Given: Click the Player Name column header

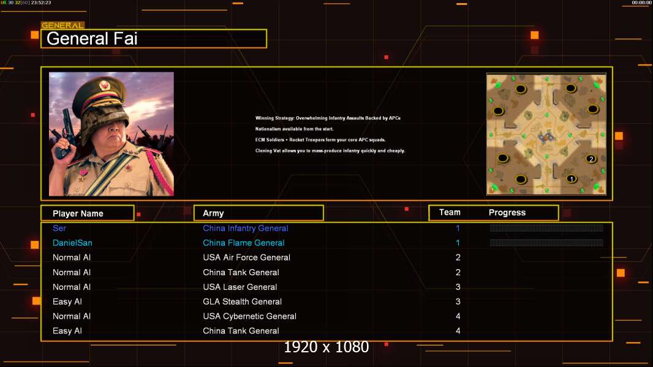Looking at the screenshot, I should tap(87, 213).
